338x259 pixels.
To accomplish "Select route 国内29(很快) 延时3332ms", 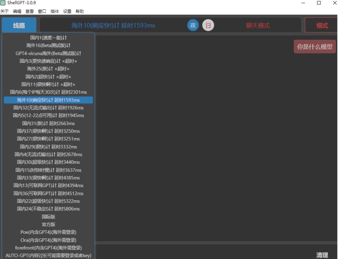I will 48,146.
